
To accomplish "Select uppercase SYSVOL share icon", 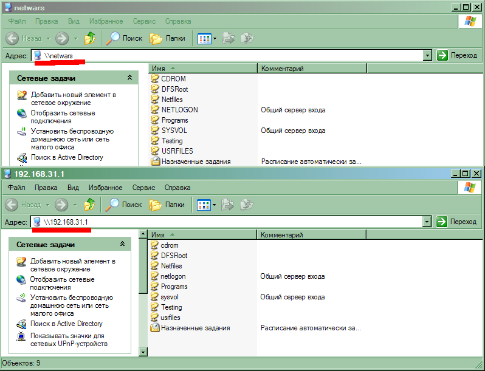I will 155,131.
